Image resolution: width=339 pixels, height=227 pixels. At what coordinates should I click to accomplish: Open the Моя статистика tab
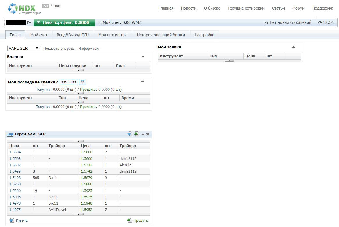click(x=113, y=35)
